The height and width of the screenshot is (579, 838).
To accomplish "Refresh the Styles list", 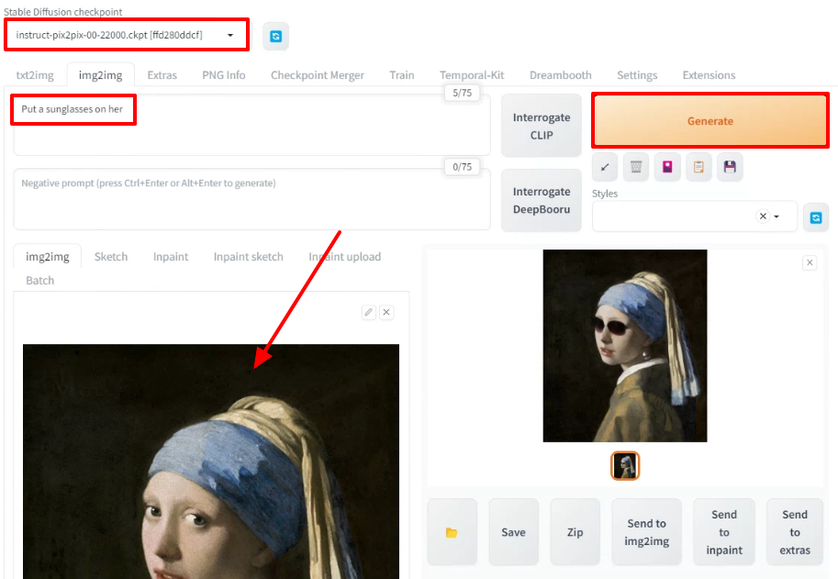I will 816,217.
